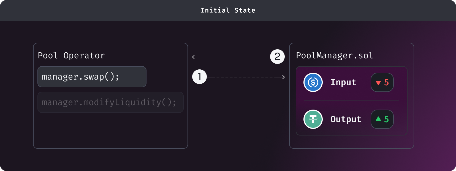
Task: Select the step 2 circle badge
Action: [x=277, y=57]
